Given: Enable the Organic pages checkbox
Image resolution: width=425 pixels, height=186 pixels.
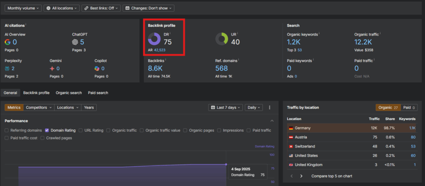Looking at the screenshot, I should point(185,130).
